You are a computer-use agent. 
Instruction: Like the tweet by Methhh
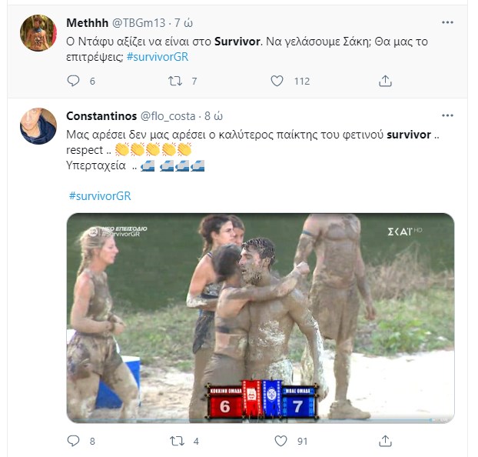(x=279, y=81)
